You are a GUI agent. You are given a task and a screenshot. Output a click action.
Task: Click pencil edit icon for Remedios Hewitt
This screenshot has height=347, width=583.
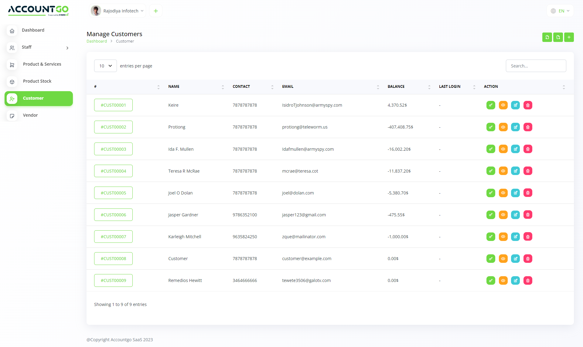click(515, 280)
